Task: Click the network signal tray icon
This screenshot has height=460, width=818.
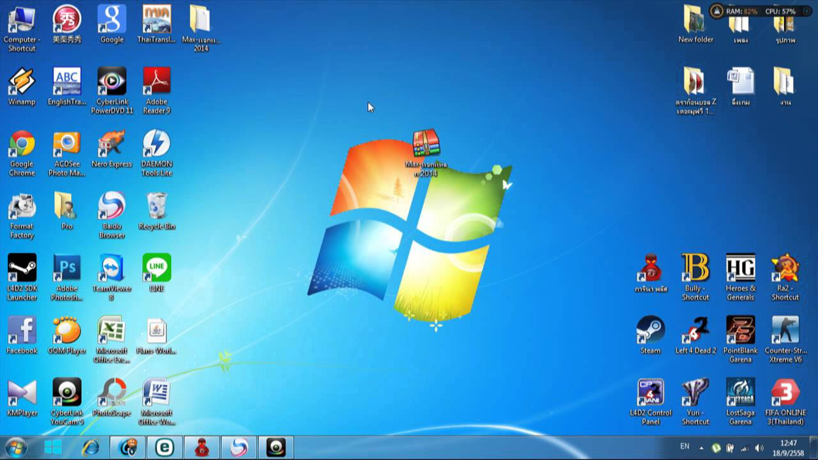Action: point(745,448)
